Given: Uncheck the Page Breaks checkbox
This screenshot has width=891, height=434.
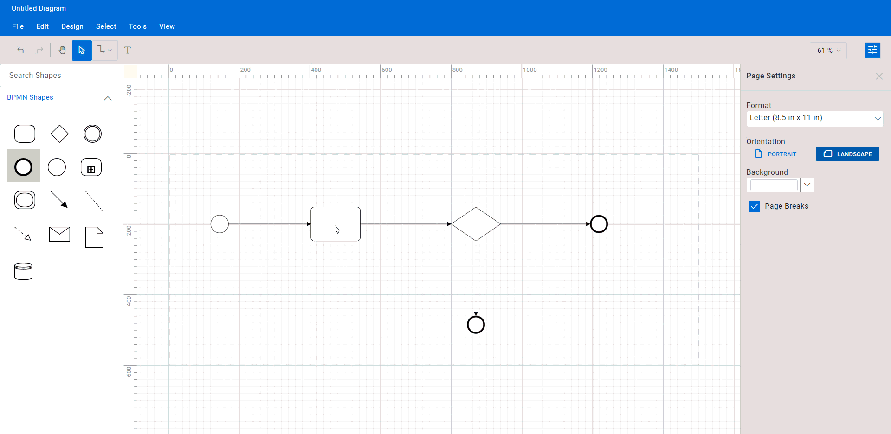Looking at the screenshot, I should coord(754,206).
